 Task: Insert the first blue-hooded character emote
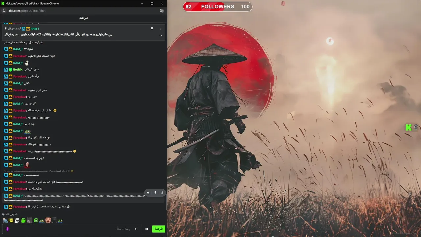click(5, 220)
